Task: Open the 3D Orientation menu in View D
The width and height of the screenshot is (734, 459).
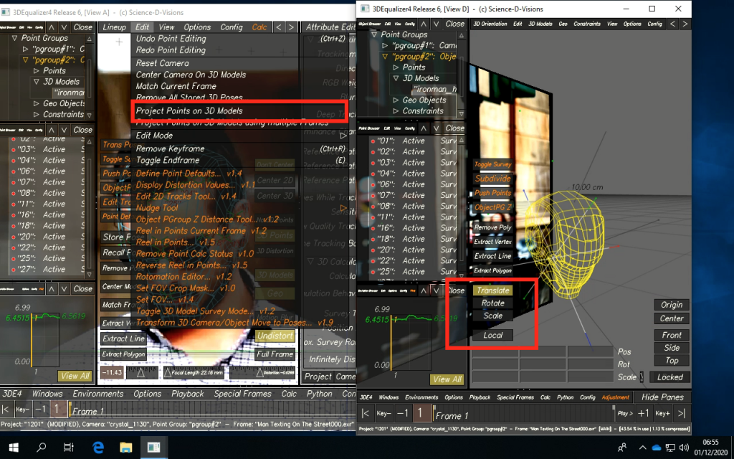Action: (x=490, y=24)
